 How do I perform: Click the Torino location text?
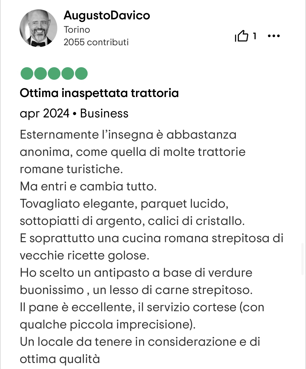(77, 30)
